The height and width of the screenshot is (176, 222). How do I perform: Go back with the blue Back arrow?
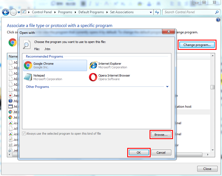(6, 12)
